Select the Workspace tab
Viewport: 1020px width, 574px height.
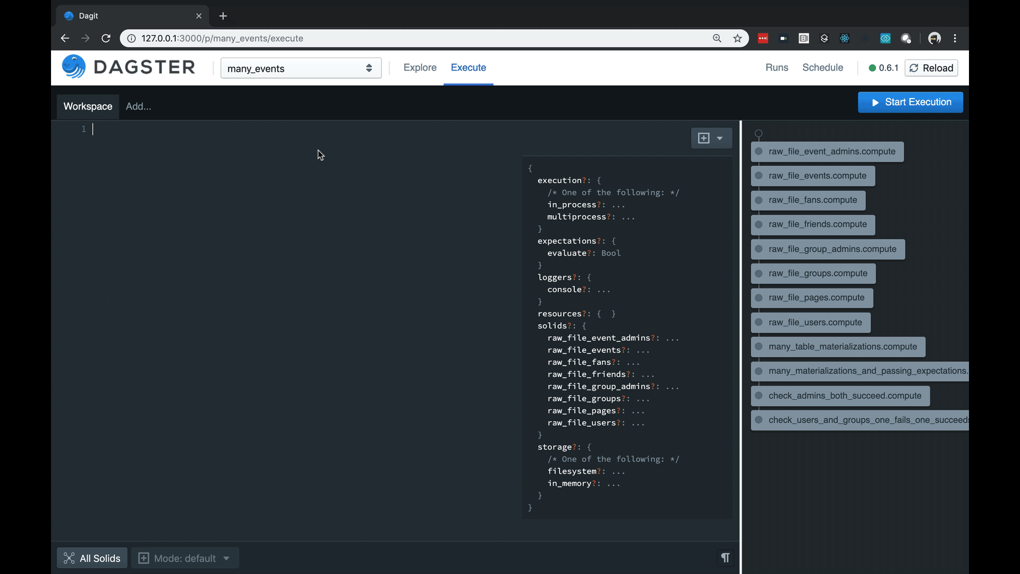pos(88,106)
